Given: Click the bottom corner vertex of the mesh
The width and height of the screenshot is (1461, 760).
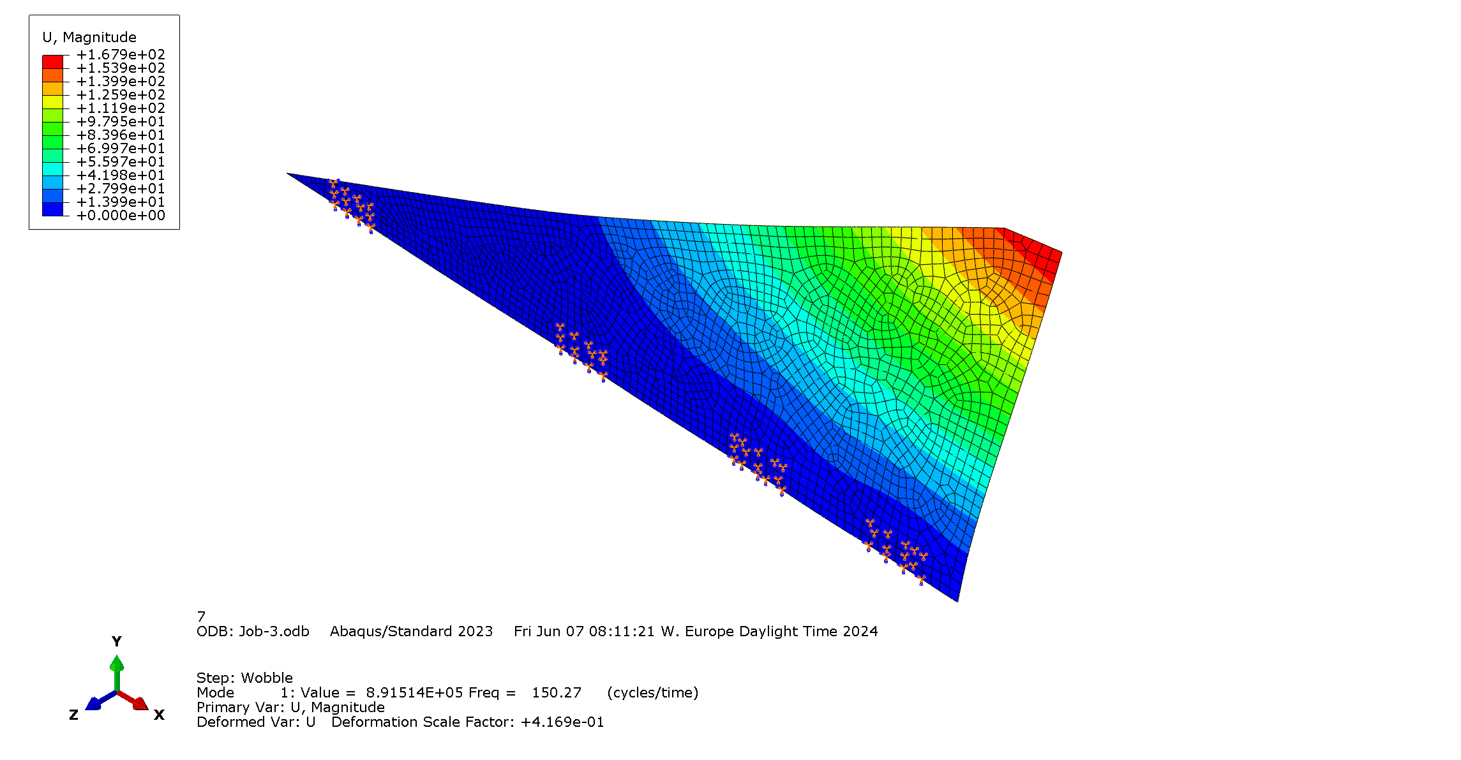Looking at the screenshot, I should coord(957,600).
